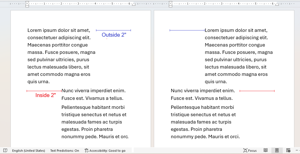Click "sed pulvinar ultricies, purus" on second page

point(236,60)
